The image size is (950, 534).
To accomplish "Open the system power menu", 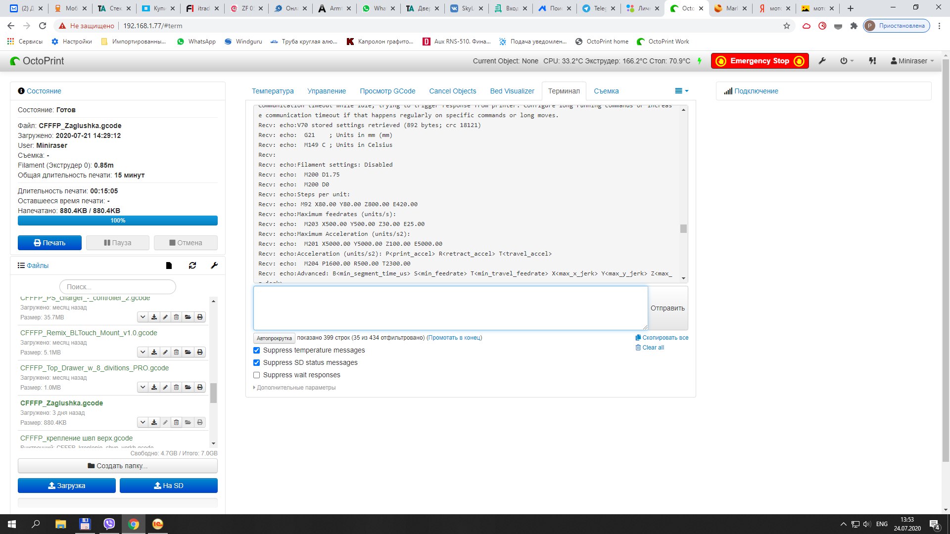I will click(847, 61).
